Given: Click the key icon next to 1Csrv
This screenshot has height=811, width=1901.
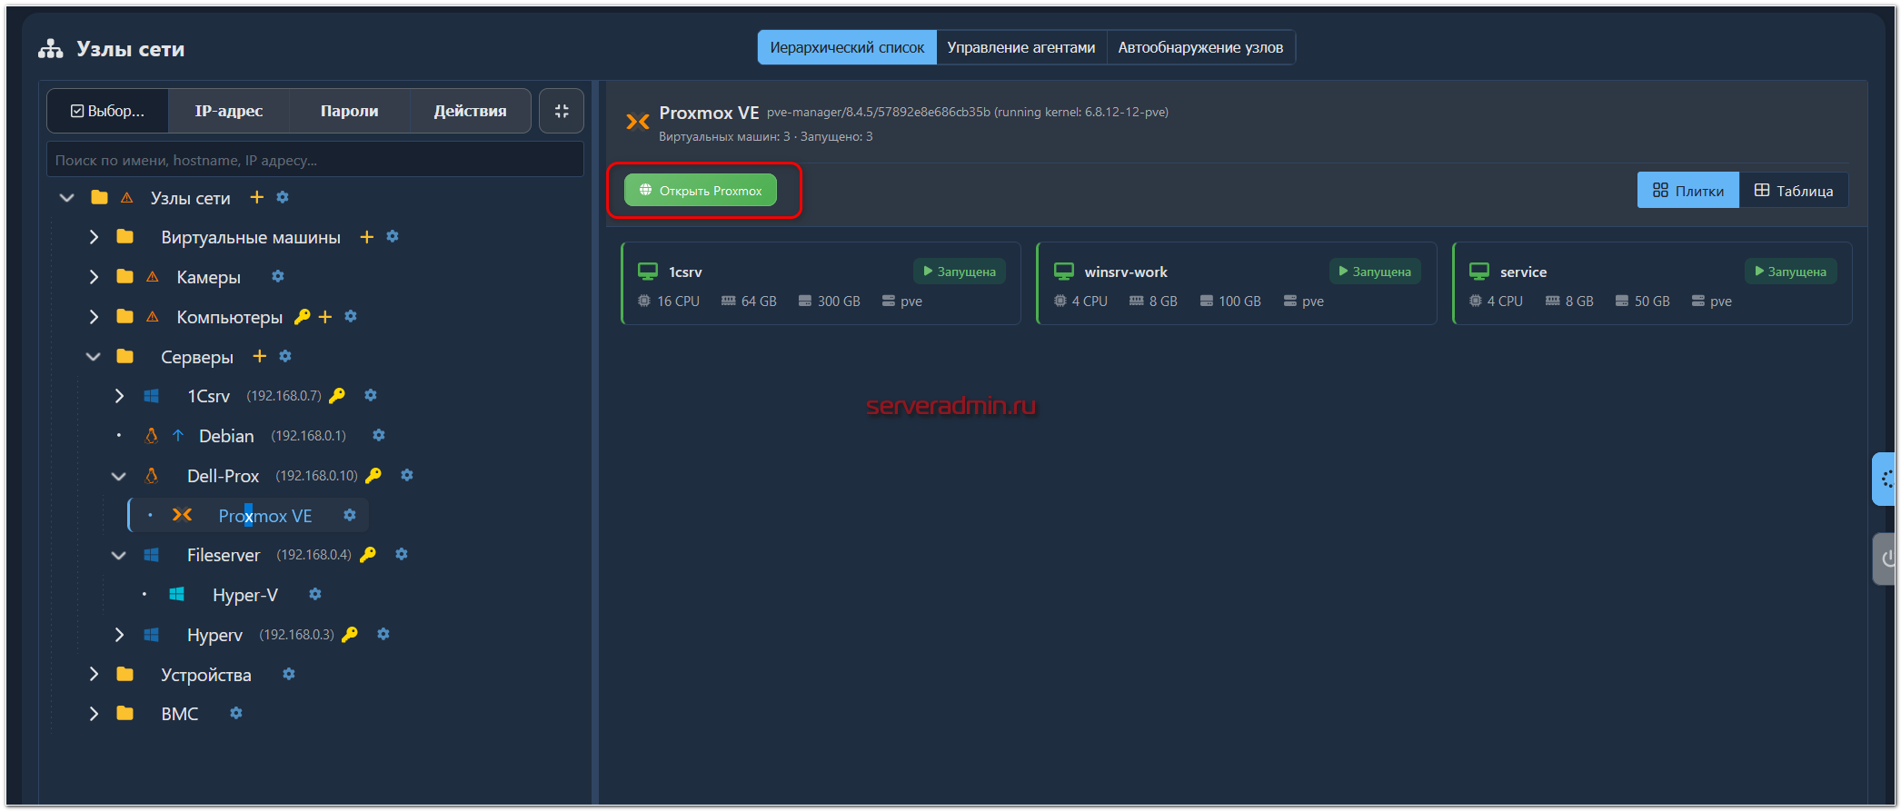Looking at the screenshot, I should (x=337, y=396).
